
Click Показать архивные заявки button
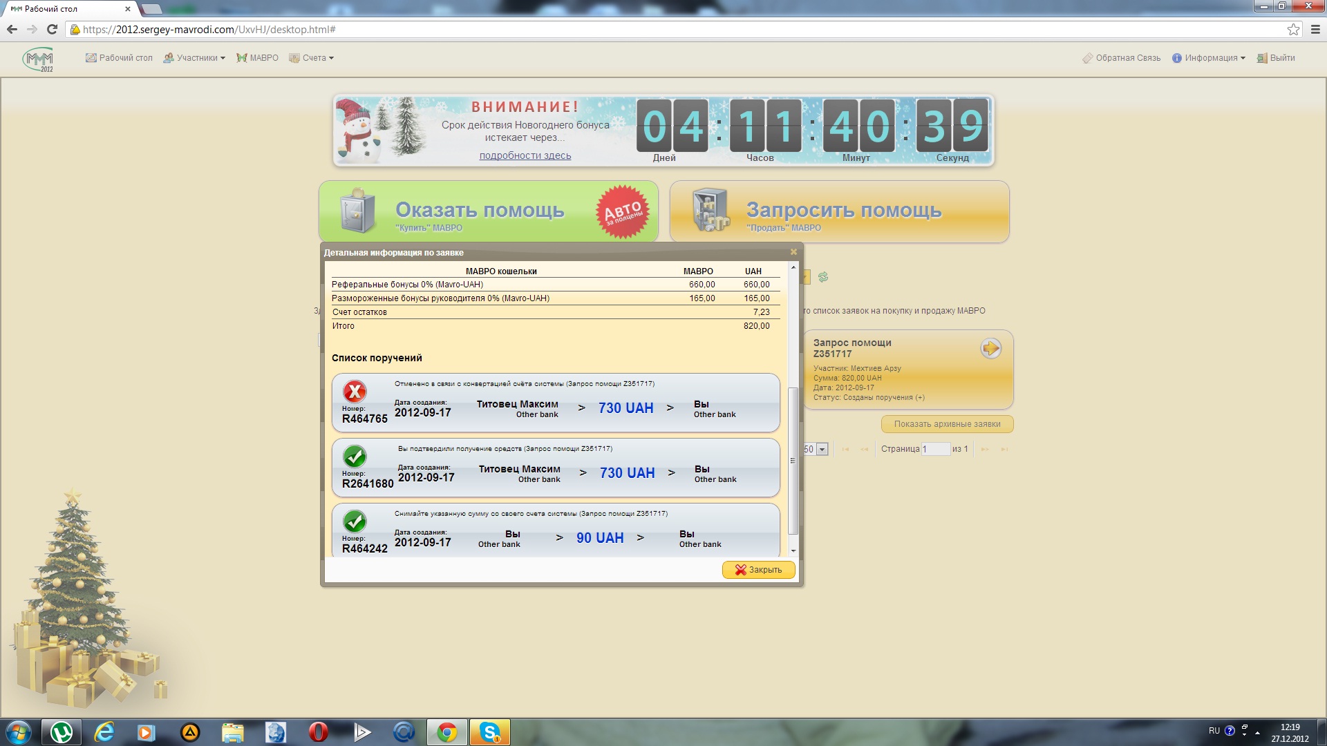(947, 424)
